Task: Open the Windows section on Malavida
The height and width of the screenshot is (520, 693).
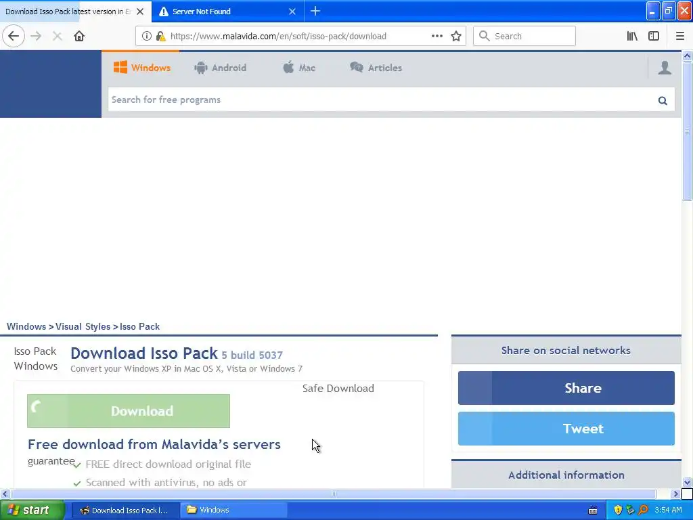Action: [142, 68]
